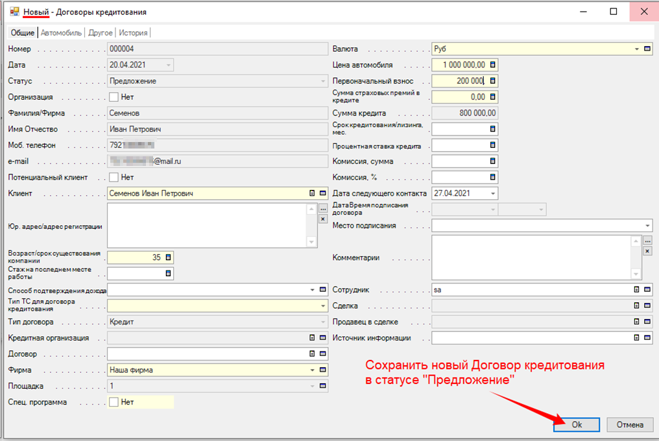The width and height of the screenshot is (659, 441).
Task: Open calculator icon in Цена автомобиля field
Action: (x=493, y=65)
